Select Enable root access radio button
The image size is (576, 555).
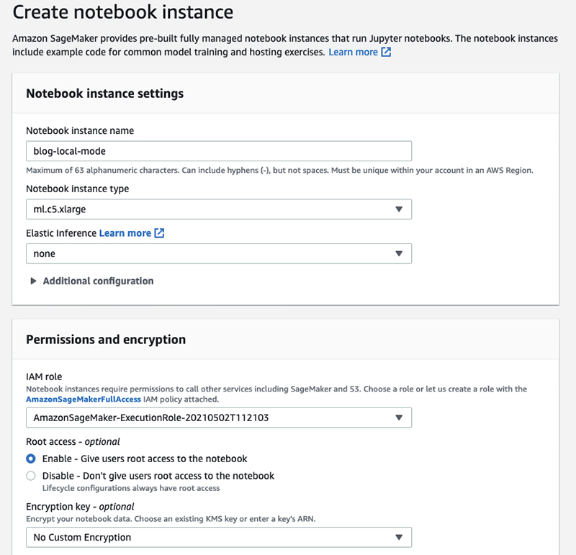[x=31, y=459]
